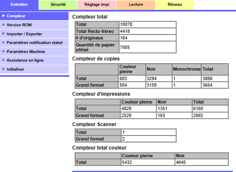Go to the Réseau tab
This screenshot has width=236, height=172.
(x=175, y=5)
